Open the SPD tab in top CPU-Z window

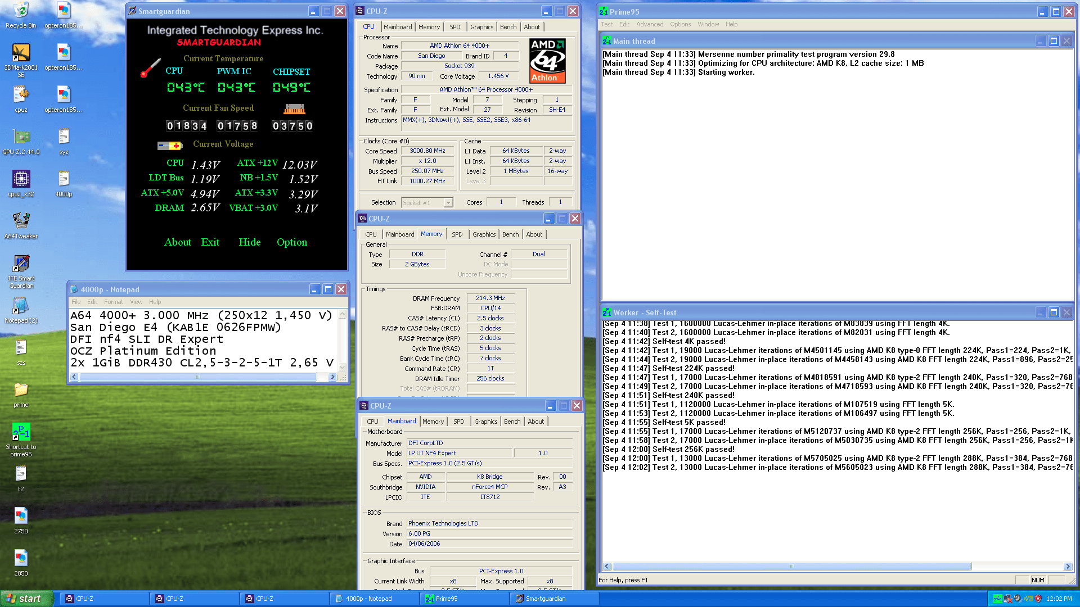(454, 27)
